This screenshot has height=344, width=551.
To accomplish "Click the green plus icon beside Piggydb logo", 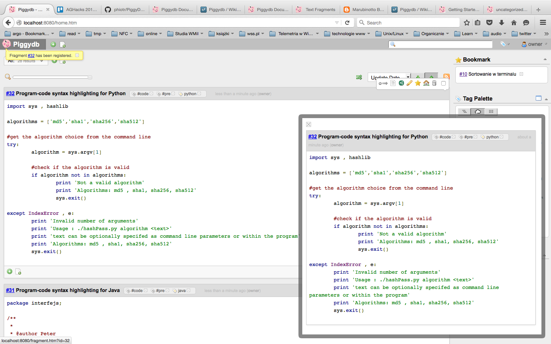I will point(53,45).
